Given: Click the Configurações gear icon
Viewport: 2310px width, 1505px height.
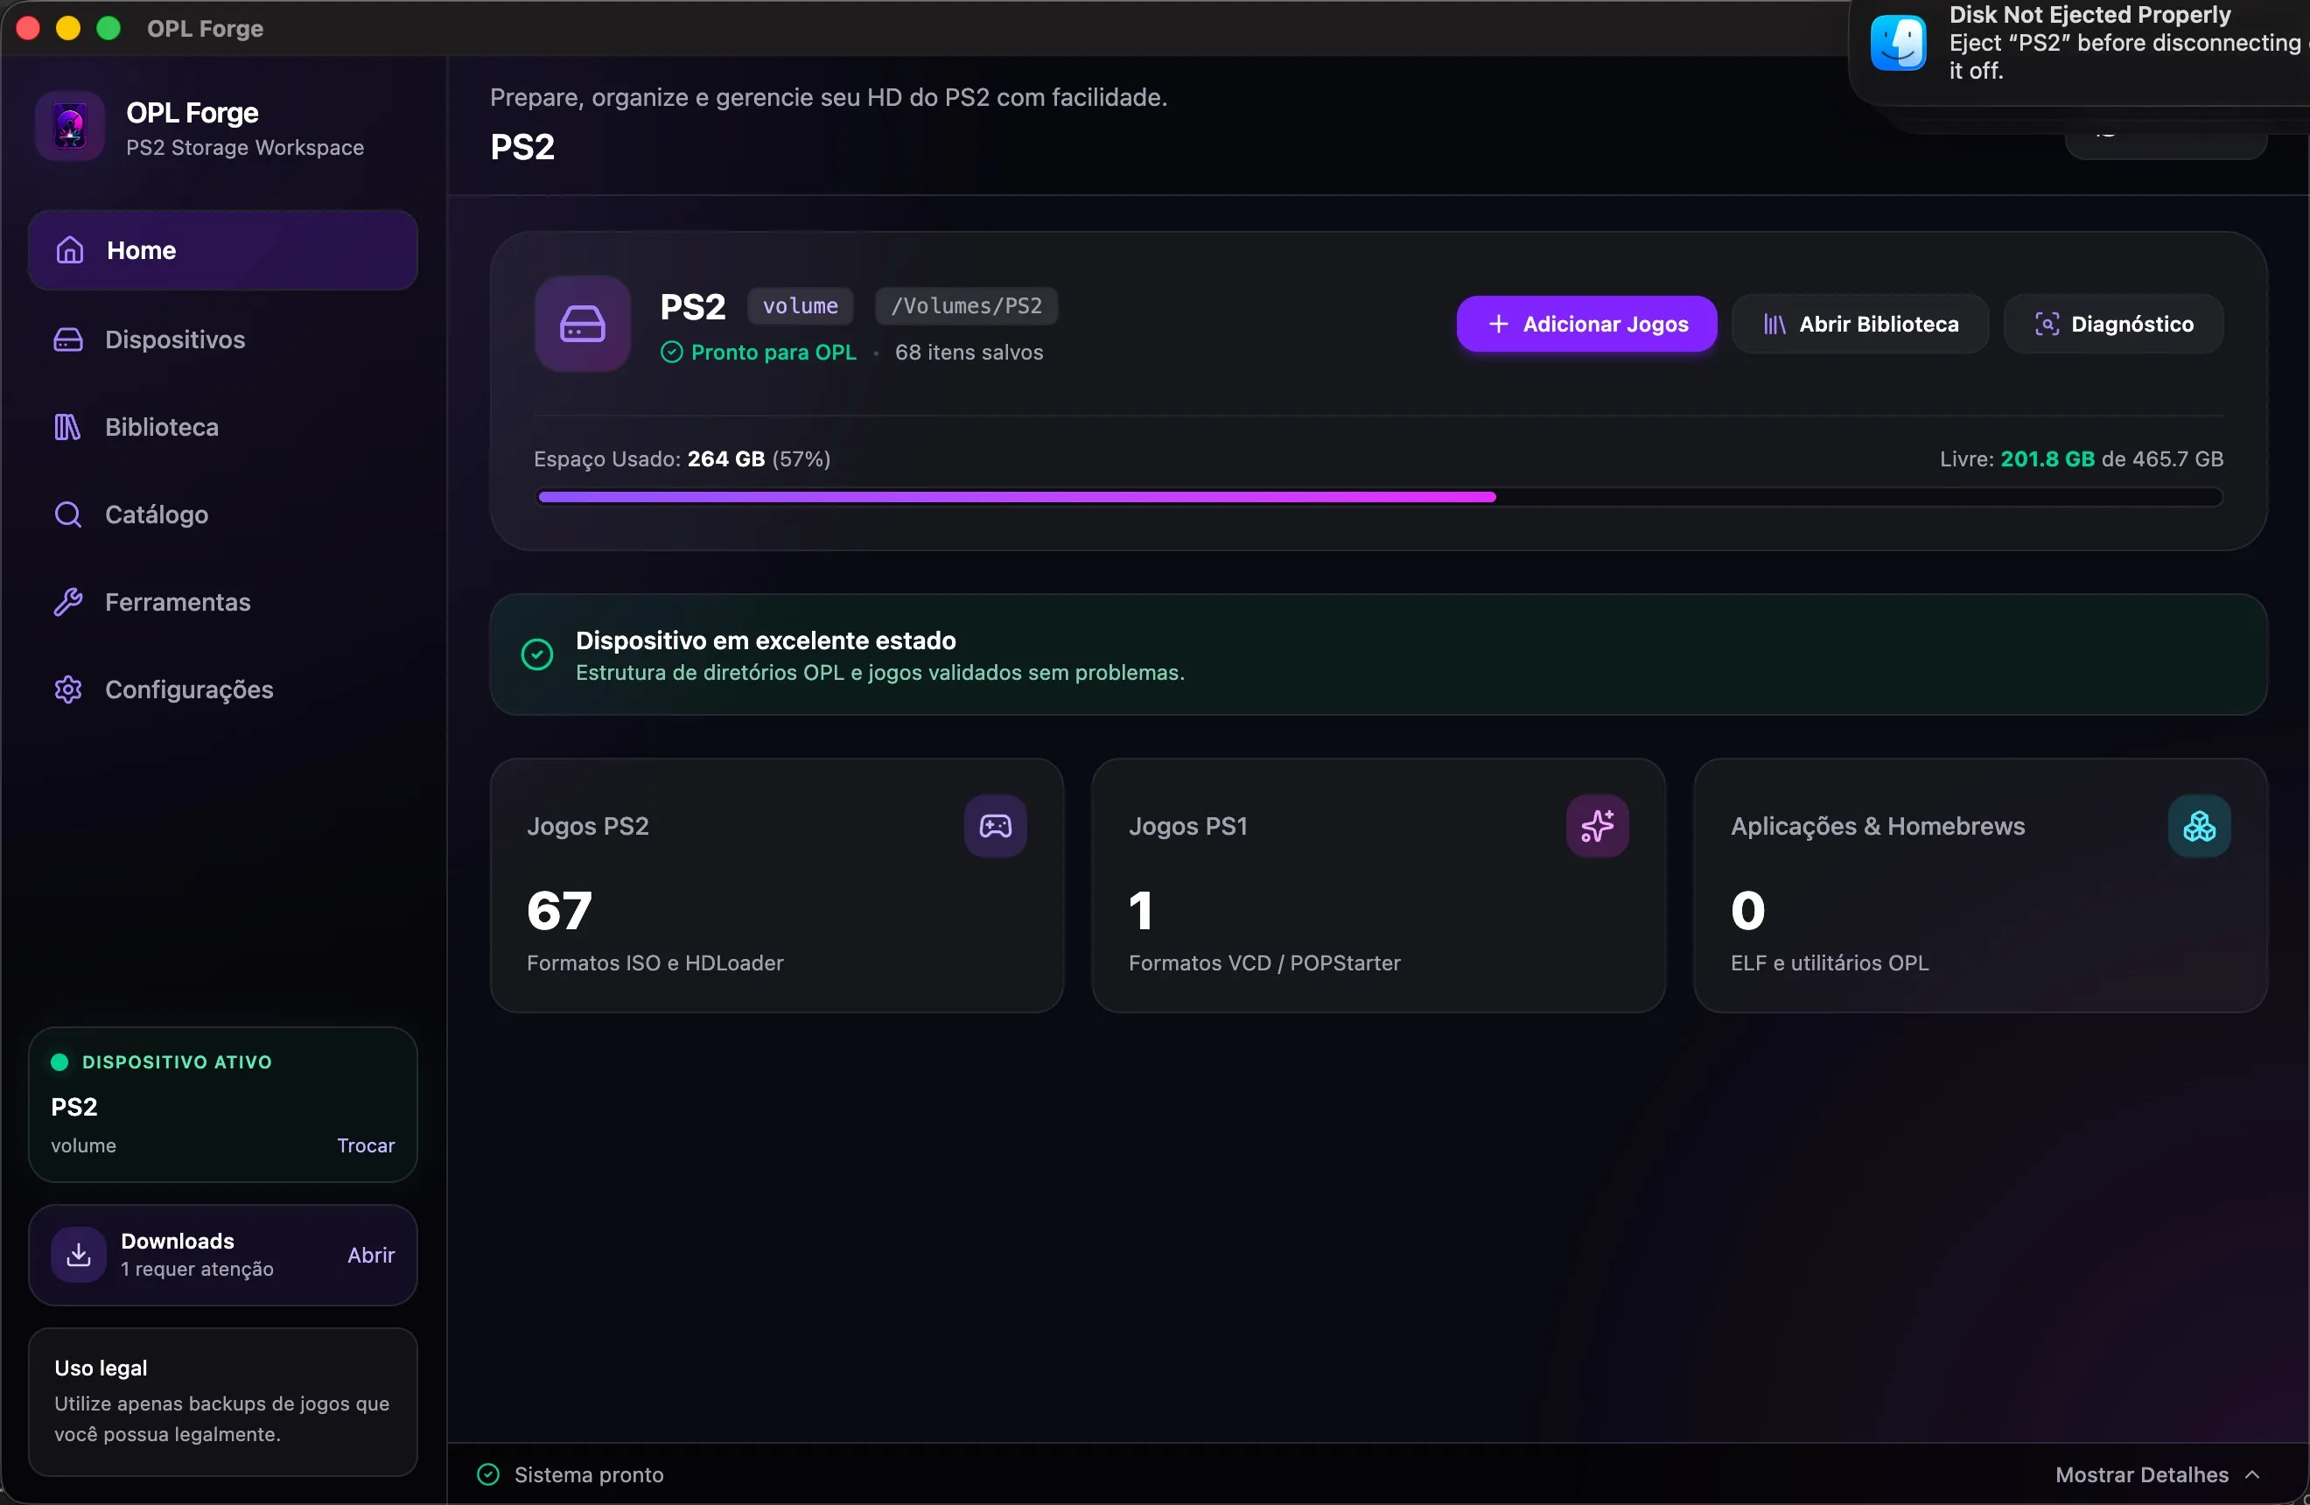Looking at the screenshot, I should (68, 689).
